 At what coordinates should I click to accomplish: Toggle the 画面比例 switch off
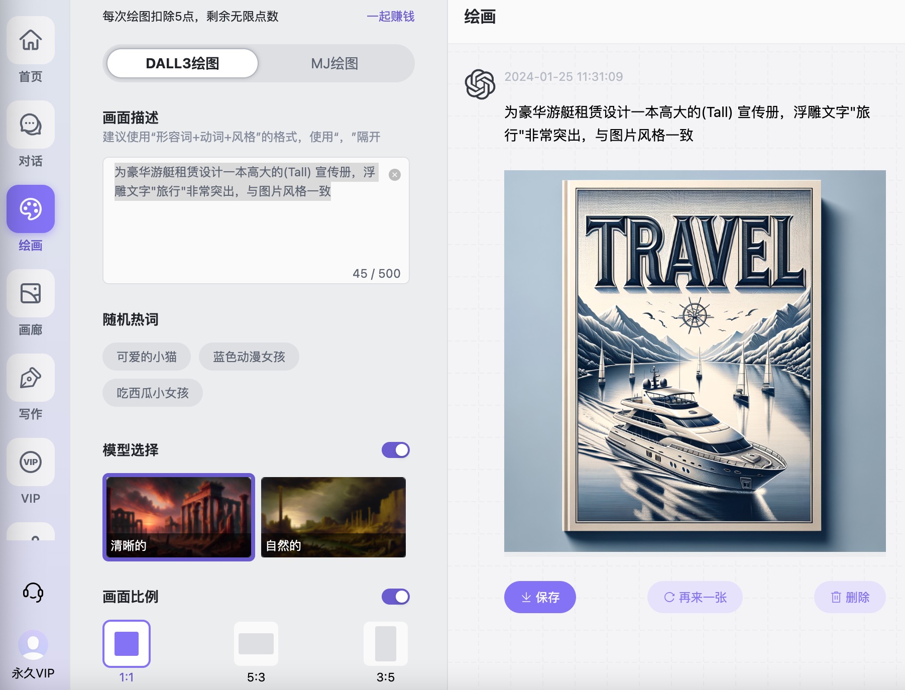tap(396, 597)
